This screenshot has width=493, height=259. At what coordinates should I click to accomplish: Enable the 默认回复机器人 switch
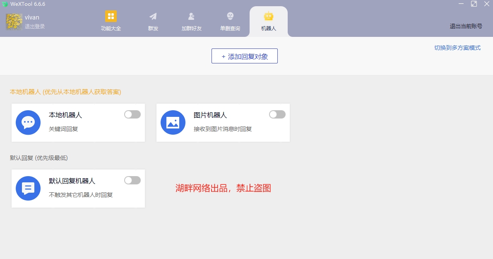click(132, 180)
